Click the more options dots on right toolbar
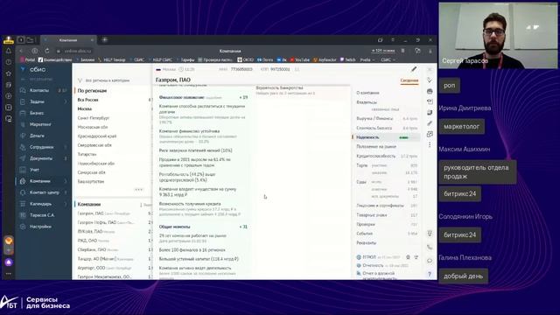 430,145
